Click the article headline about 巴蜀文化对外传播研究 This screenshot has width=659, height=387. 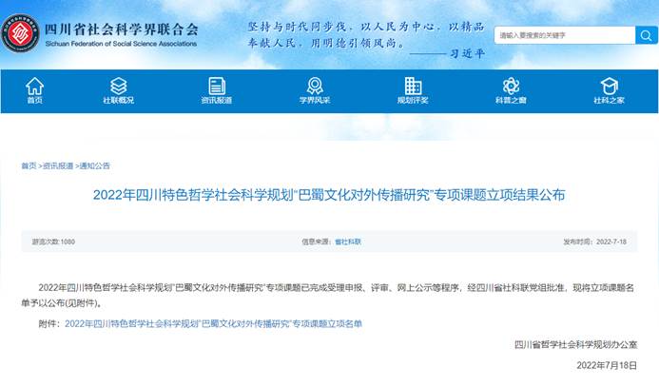[x=329, y=195]
